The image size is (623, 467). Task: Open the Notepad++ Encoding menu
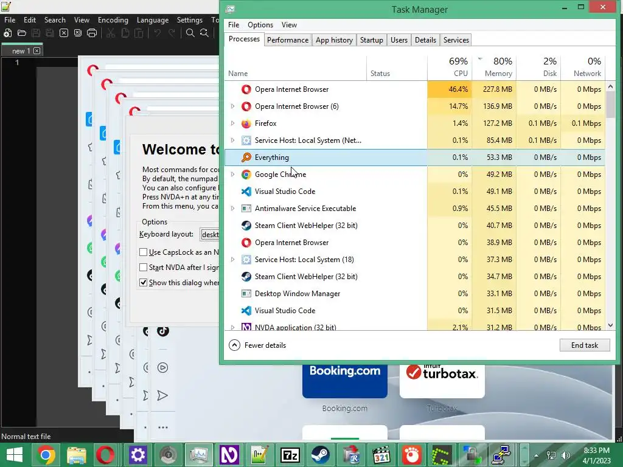[113, 20]
